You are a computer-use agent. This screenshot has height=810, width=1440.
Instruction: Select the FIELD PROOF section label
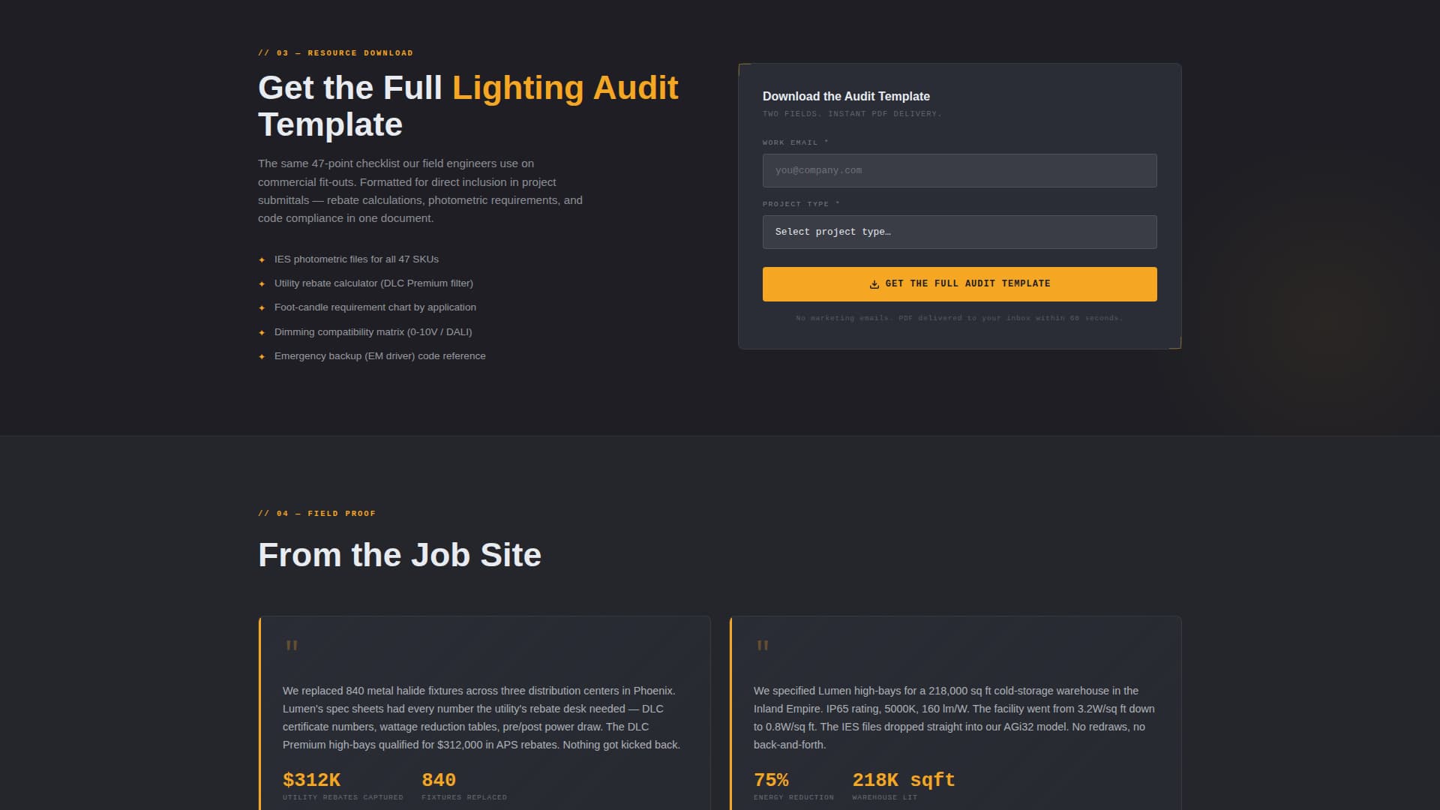316,513
